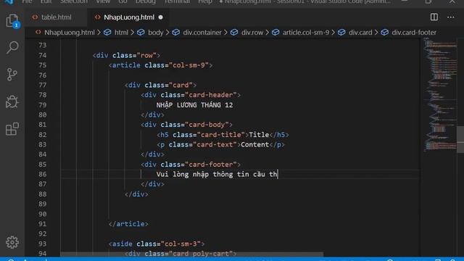
Task: Click line number 74 in the gutter
Action: (42, 55)
